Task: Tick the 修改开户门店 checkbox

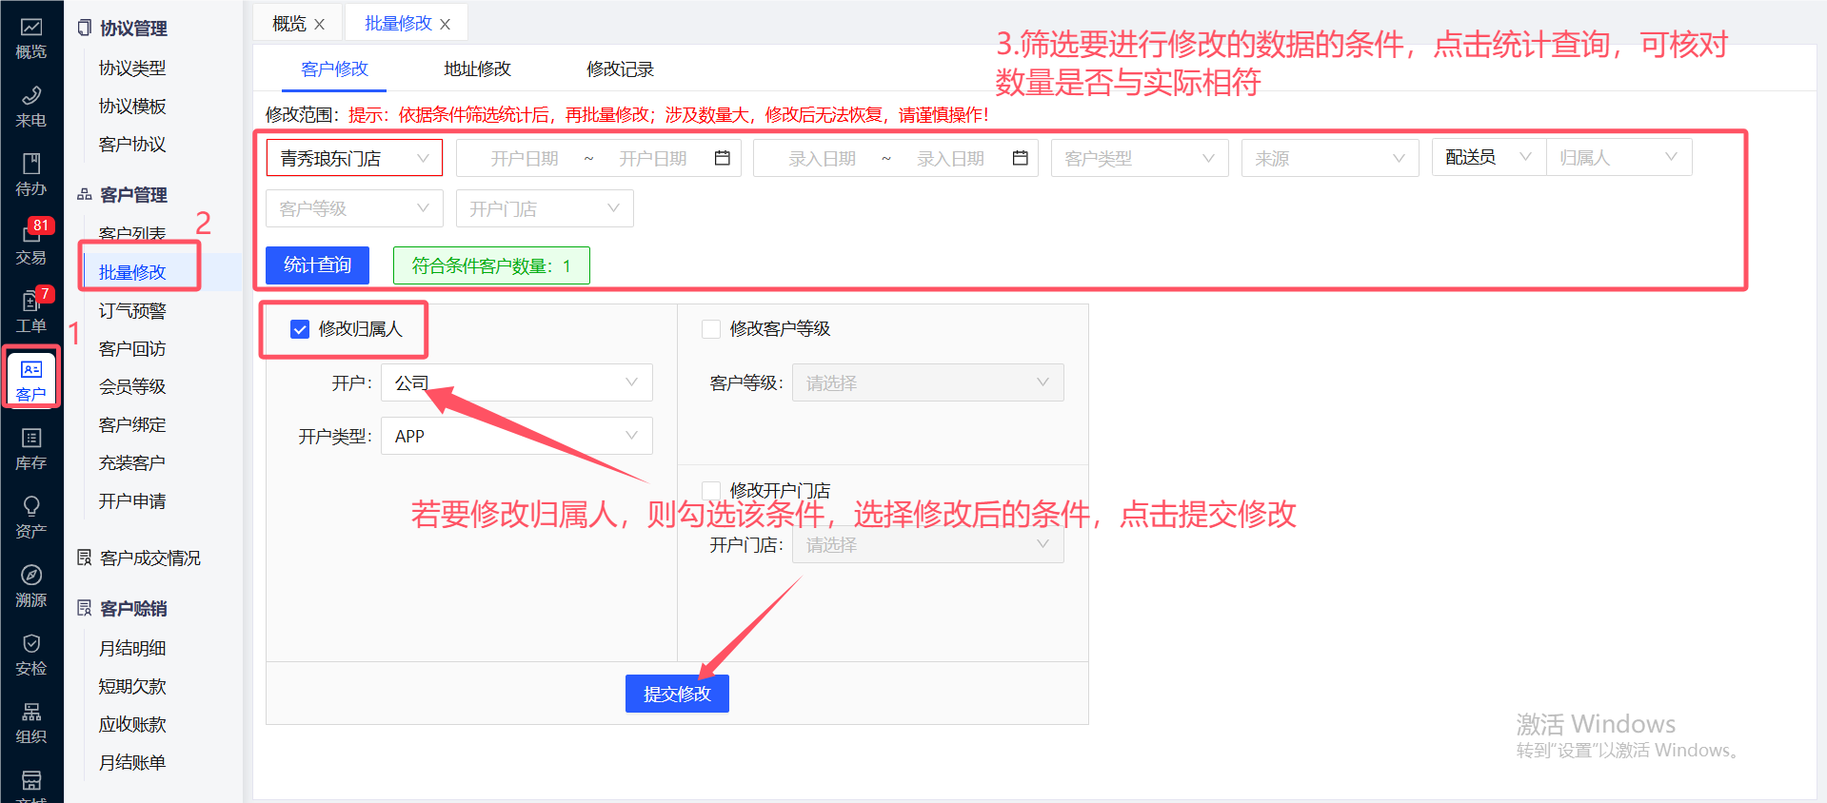Action: [x=711, y=490]
